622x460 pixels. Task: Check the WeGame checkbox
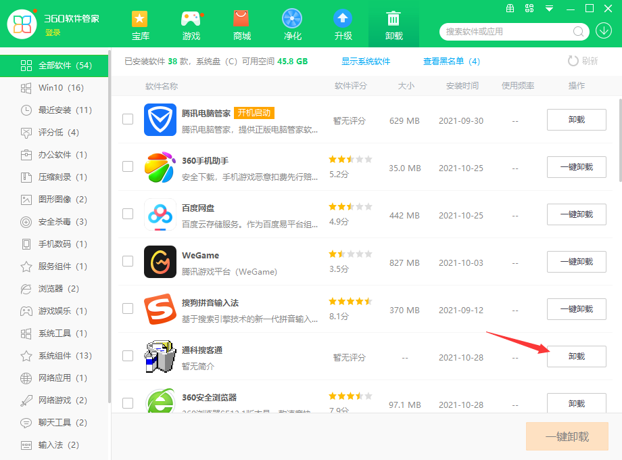point(128,261)
